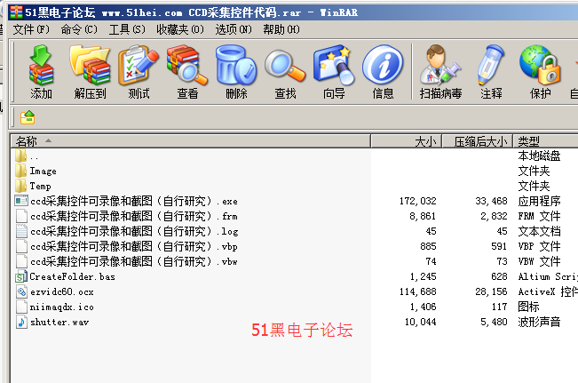Click size value '1,245'
Viewport: 578px width, 383px height.
423,276
